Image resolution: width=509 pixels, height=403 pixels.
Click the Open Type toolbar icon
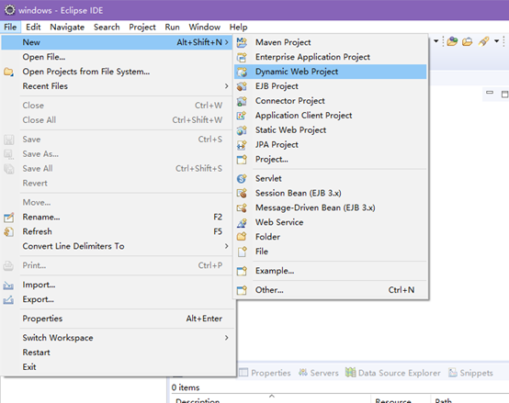[452, 41]
